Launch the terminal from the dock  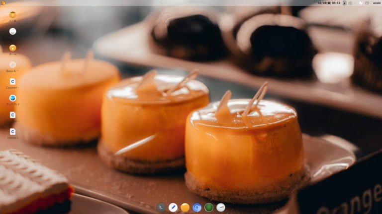point(161,208)
